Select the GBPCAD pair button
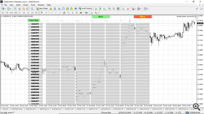 pos(35,77)
